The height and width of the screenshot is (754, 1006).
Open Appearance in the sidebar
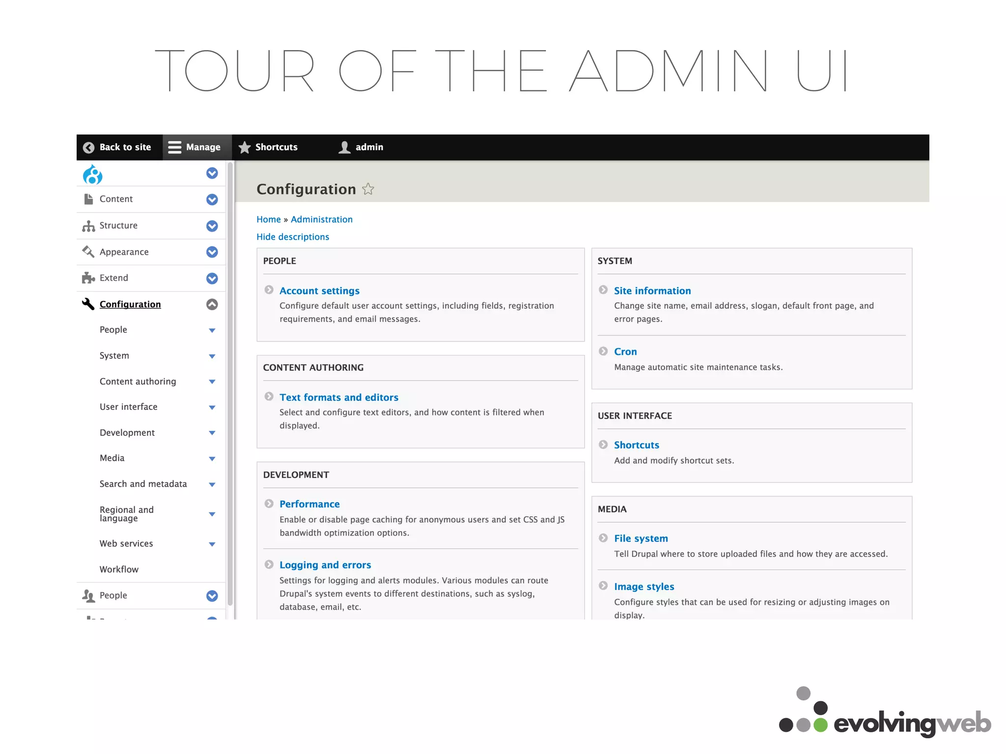(x=124, y=252)
